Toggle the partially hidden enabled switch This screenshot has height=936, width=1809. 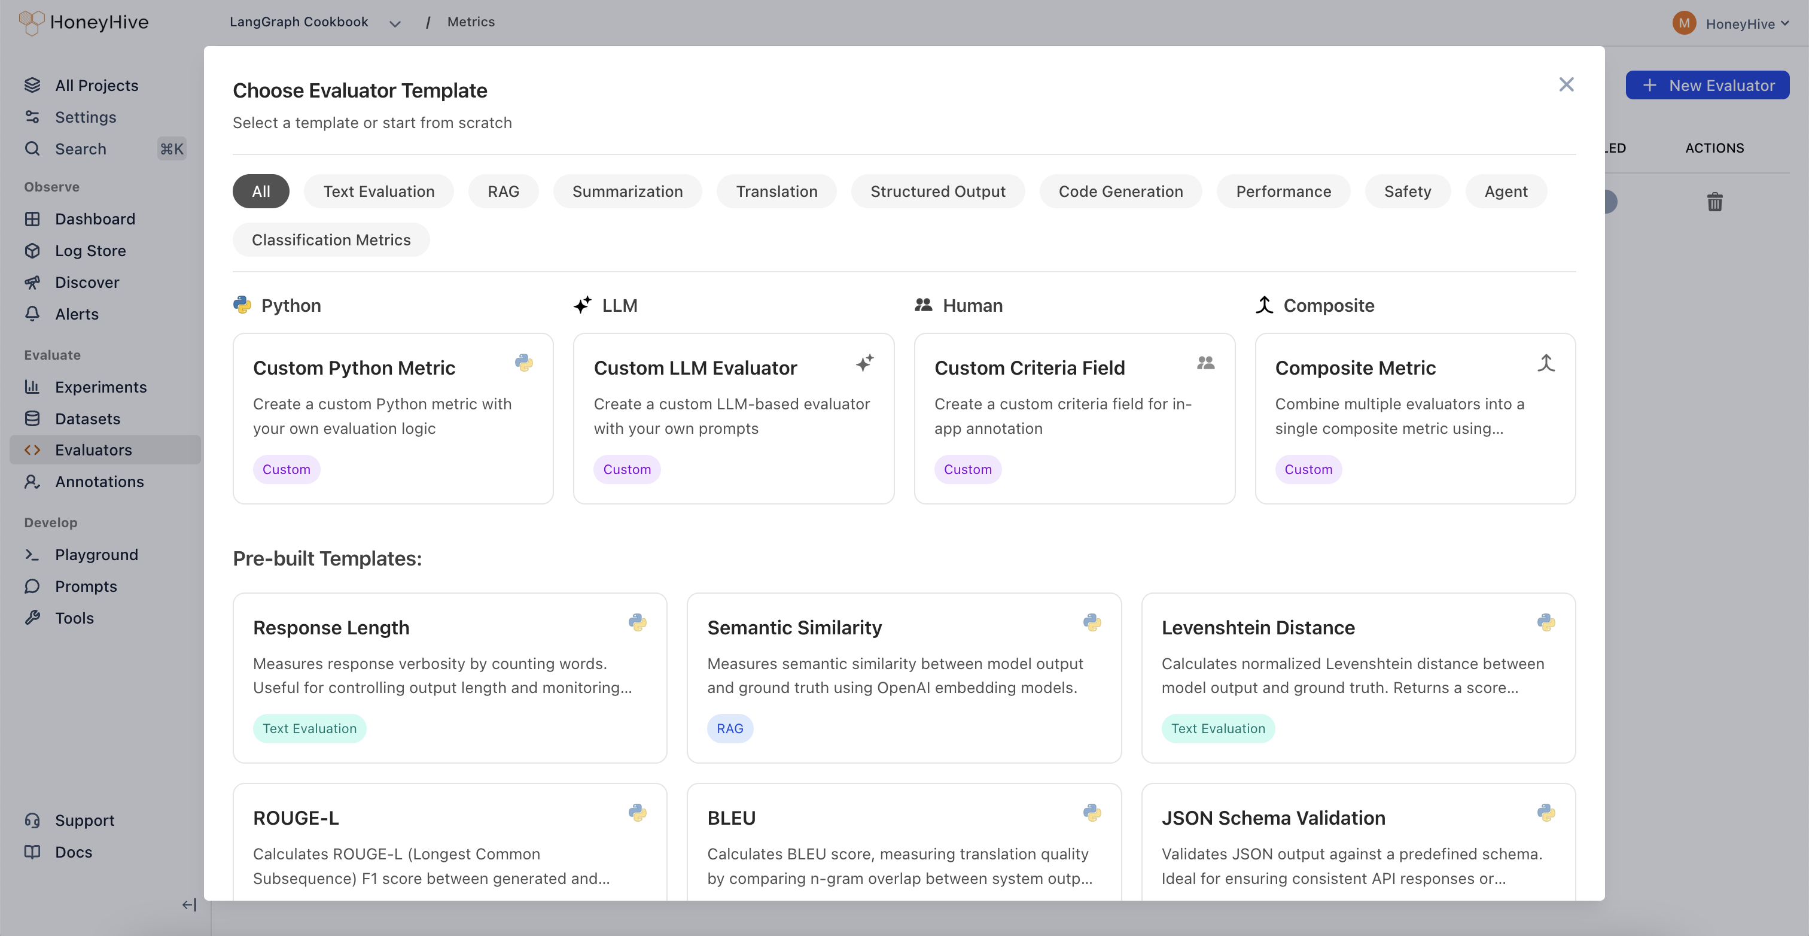[x=1611, y=202]
